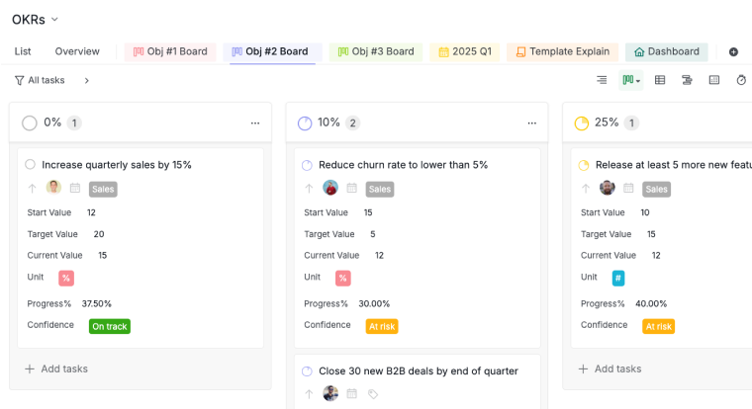Switch to the List tab
Image resolution: width=752 pixels, height=409 pixels.
tap(23, 51)
